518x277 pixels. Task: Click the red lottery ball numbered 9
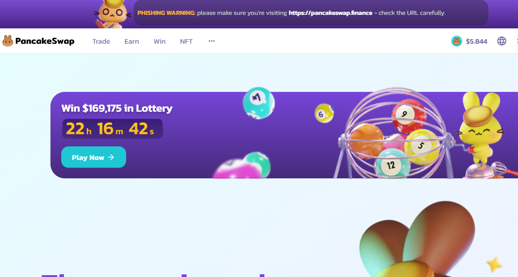(x=408, y=116)
